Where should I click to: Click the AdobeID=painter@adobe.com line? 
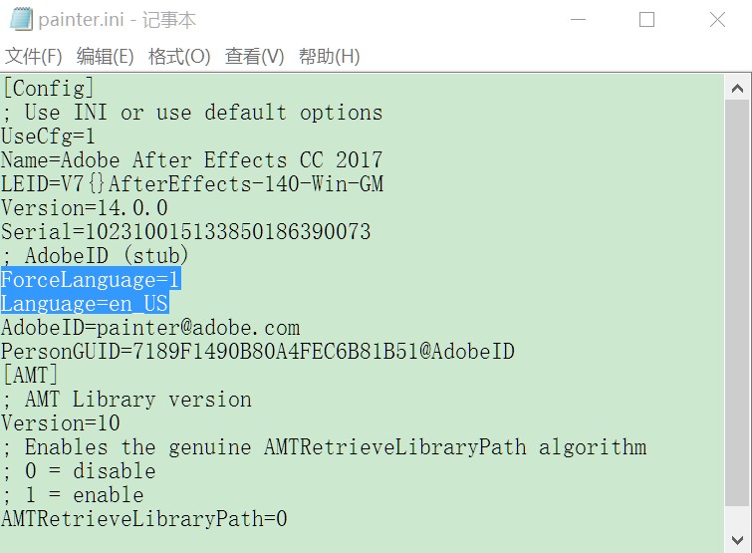pos(150,328)
